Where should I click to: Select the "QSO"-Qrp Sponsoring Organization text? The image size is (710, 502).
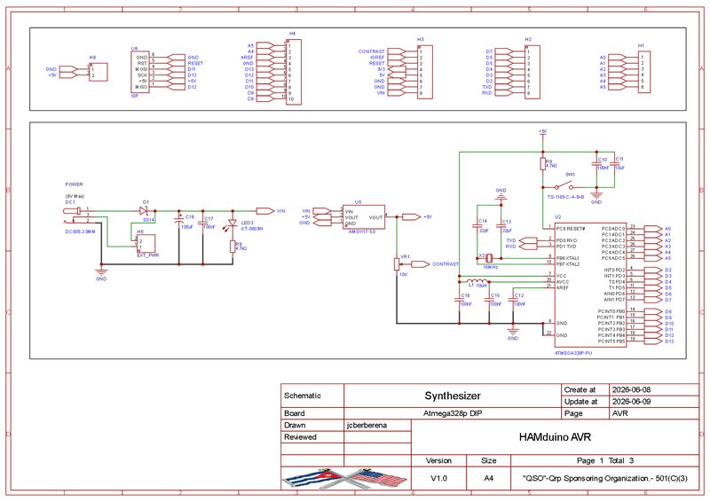click(x=604, y=478)
